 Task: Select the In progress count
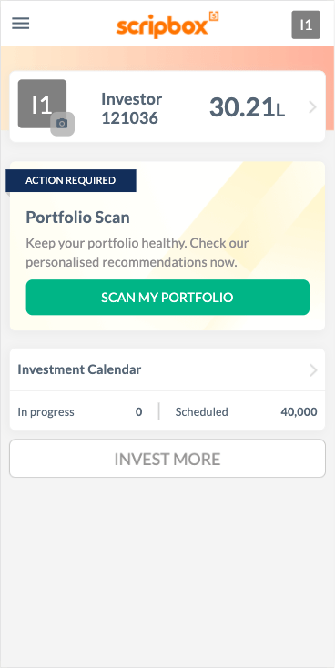[139, 412]
